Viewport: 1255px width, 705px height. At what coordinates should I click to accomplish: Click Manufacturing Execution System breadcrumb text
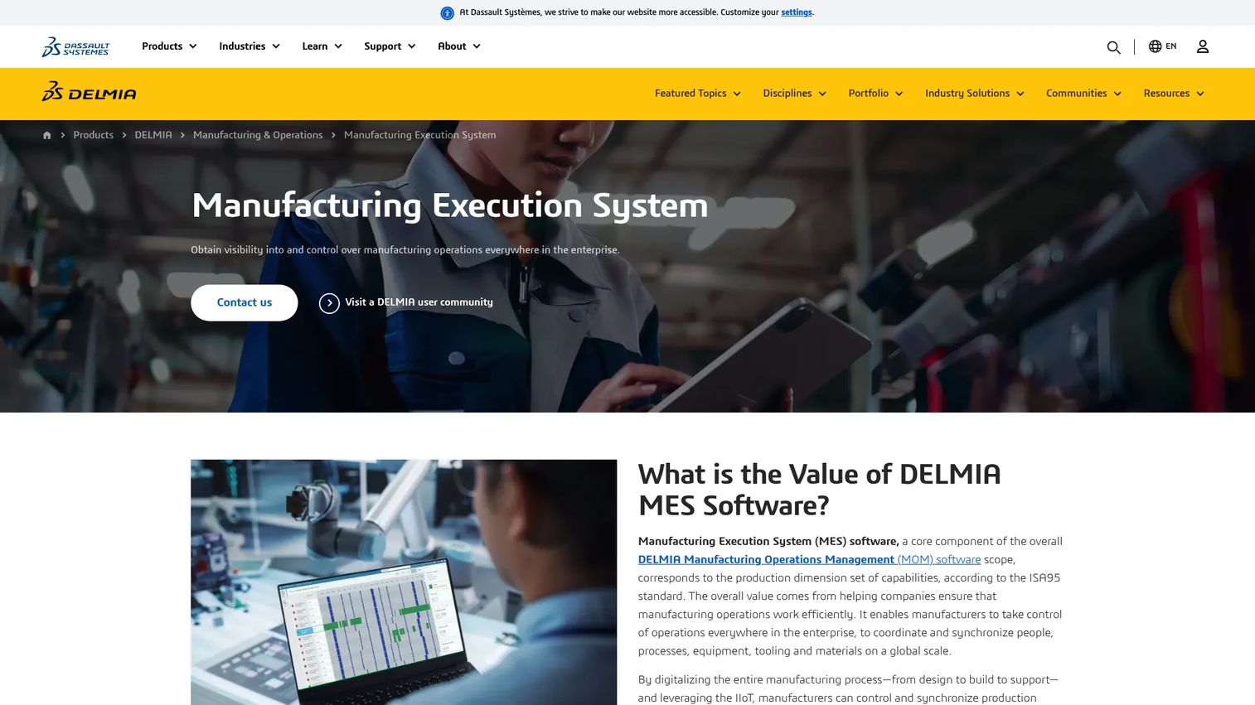pyautogui.click(x=420, y=135)
